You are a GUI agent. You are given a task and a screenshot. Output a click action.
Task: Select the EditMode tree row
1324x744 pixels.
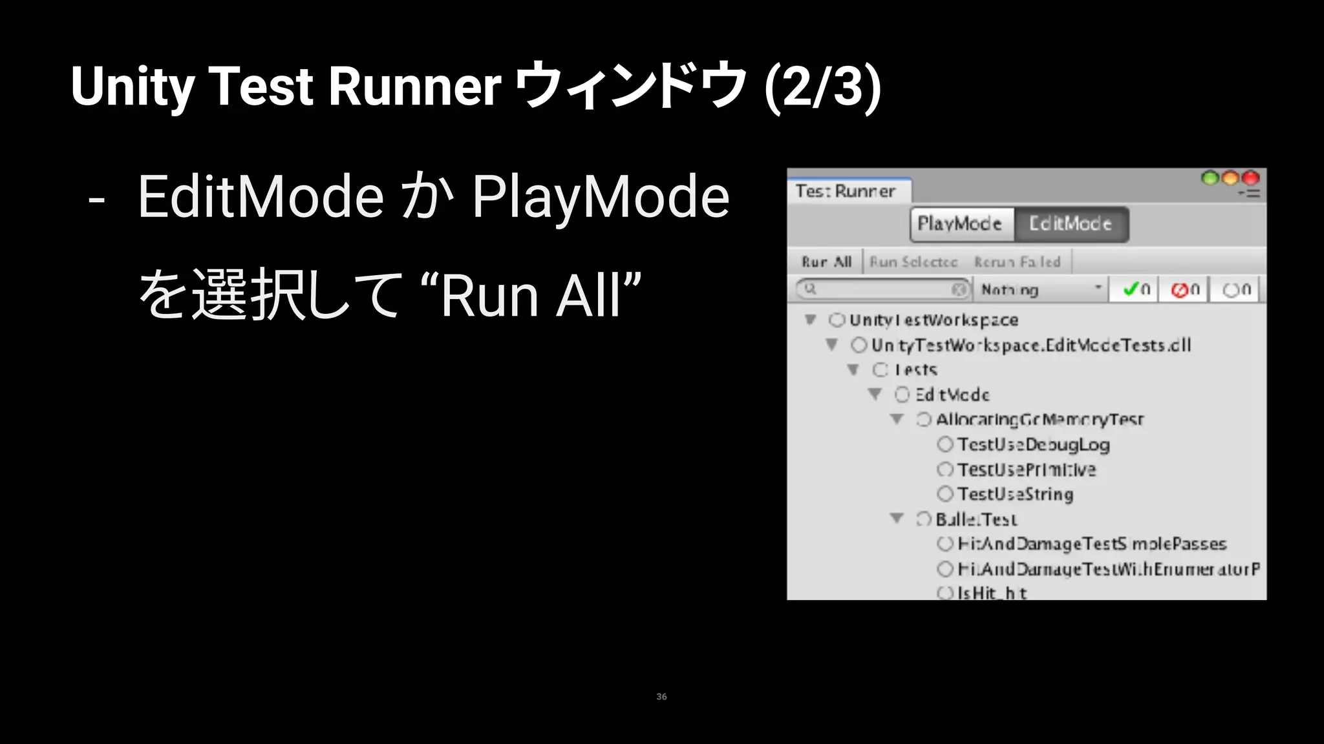(x=1027, y=394)
